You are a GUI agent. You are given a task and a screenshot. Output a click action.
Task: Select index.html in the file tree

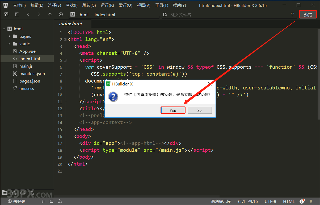point(27,59)
